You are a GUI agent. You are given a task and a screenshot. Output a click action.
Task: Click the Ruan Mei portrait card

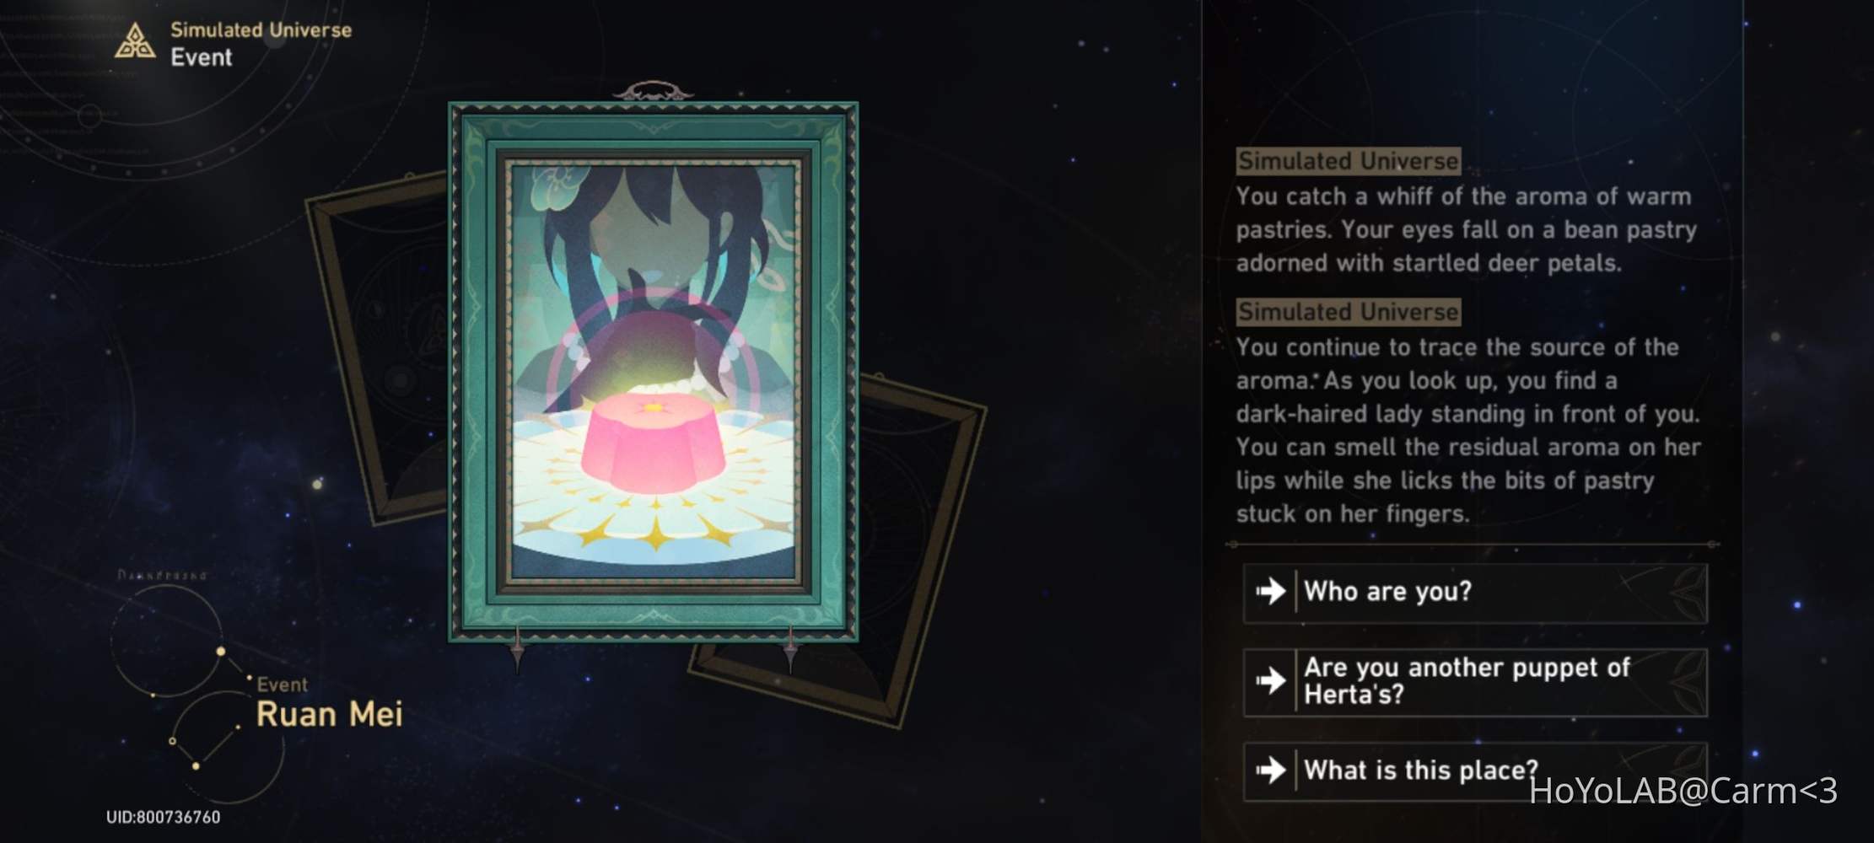(654, 371)
